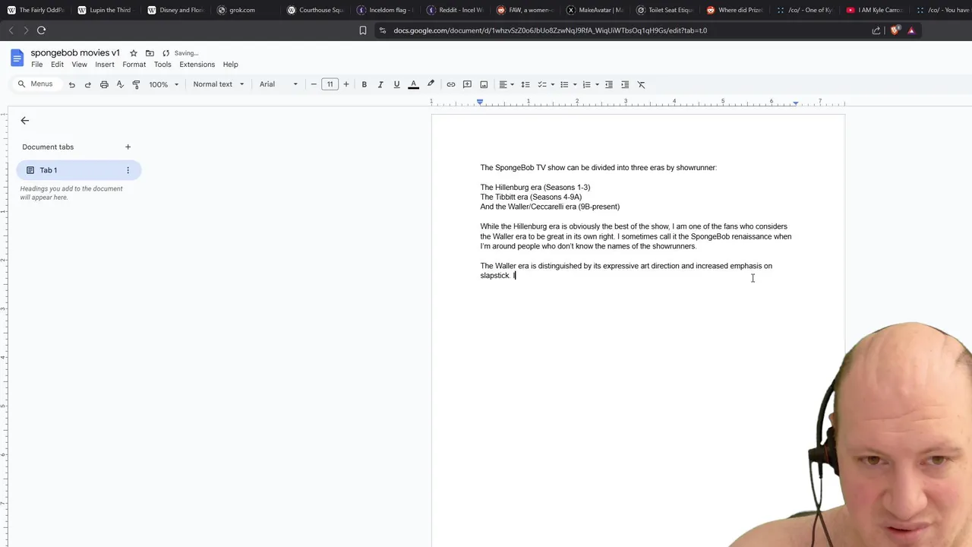Open the Edit menu

coord(57,65)
